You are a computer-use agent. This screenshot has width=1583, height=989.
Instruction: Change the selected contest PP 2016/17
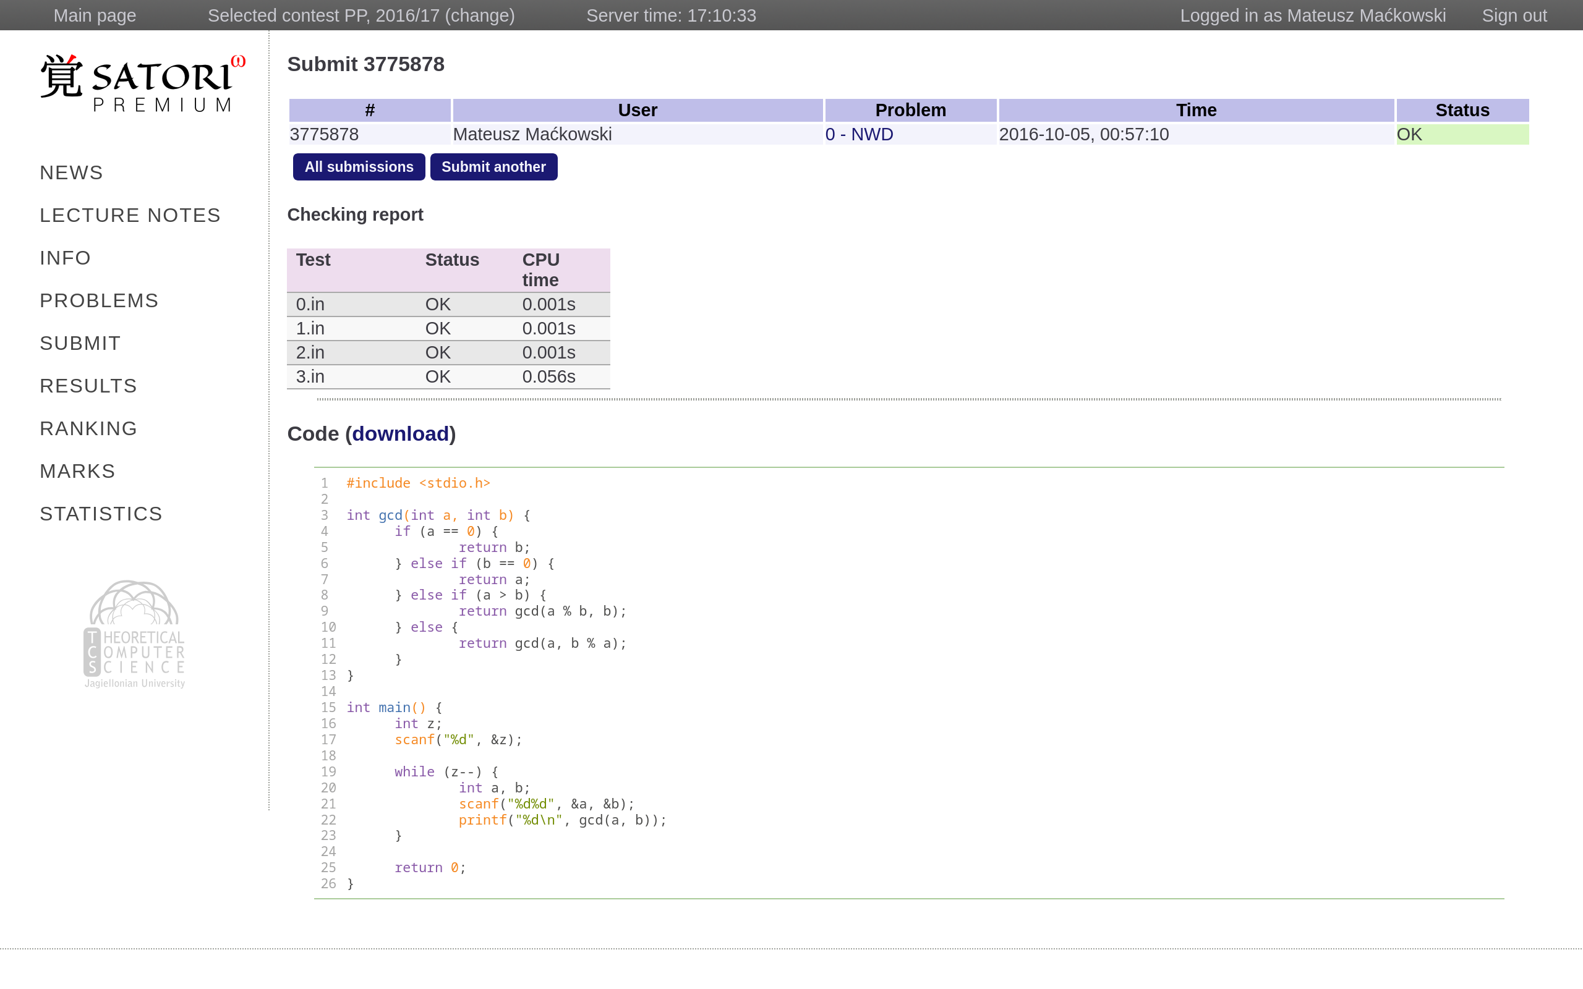479,15
